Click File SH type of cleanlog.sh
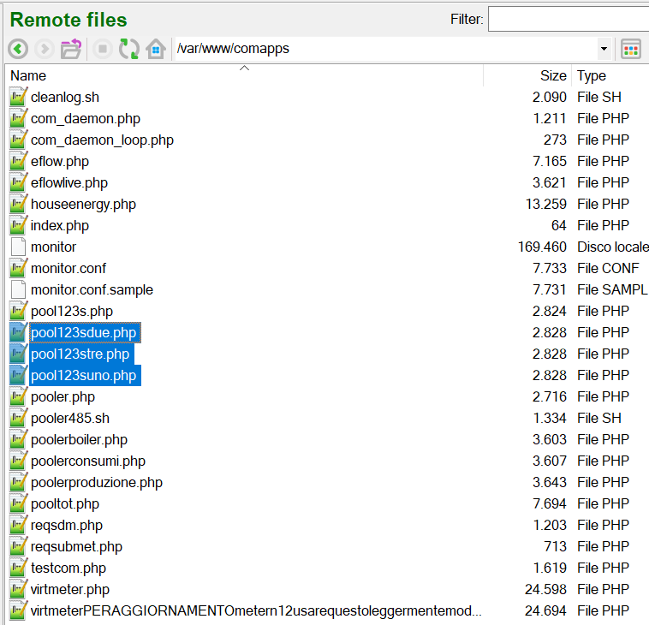 [599, 97]
